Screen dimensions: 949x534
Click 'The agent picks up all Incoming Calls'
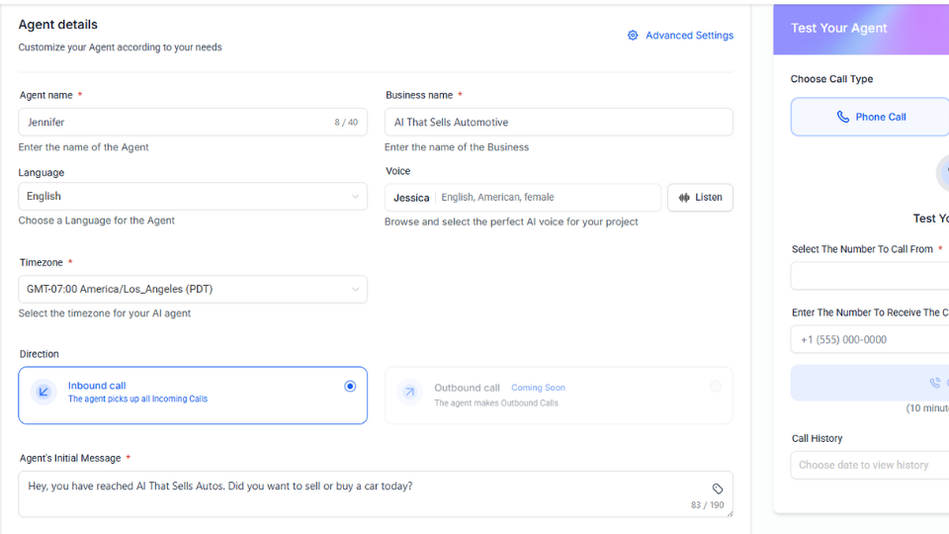(x=137, y=399)
